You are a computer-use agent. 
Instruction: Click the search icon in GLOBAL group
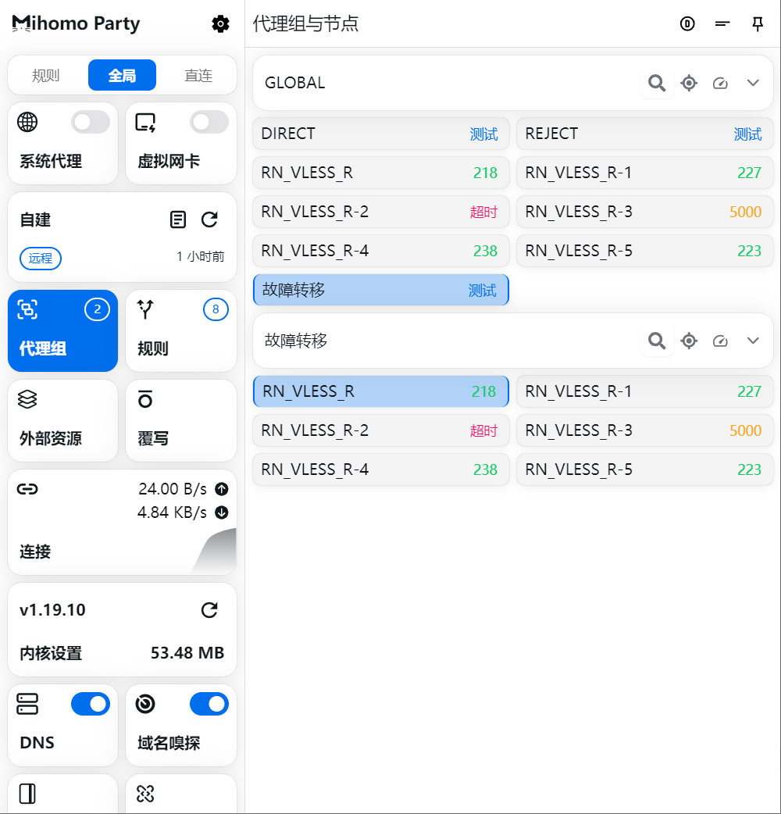[657, 83]
